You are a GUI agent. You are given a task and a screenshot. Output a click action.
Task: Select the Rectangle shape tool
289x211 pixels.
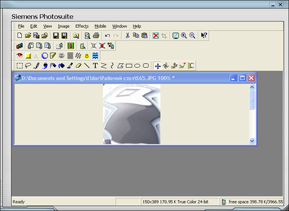[129, 66]
